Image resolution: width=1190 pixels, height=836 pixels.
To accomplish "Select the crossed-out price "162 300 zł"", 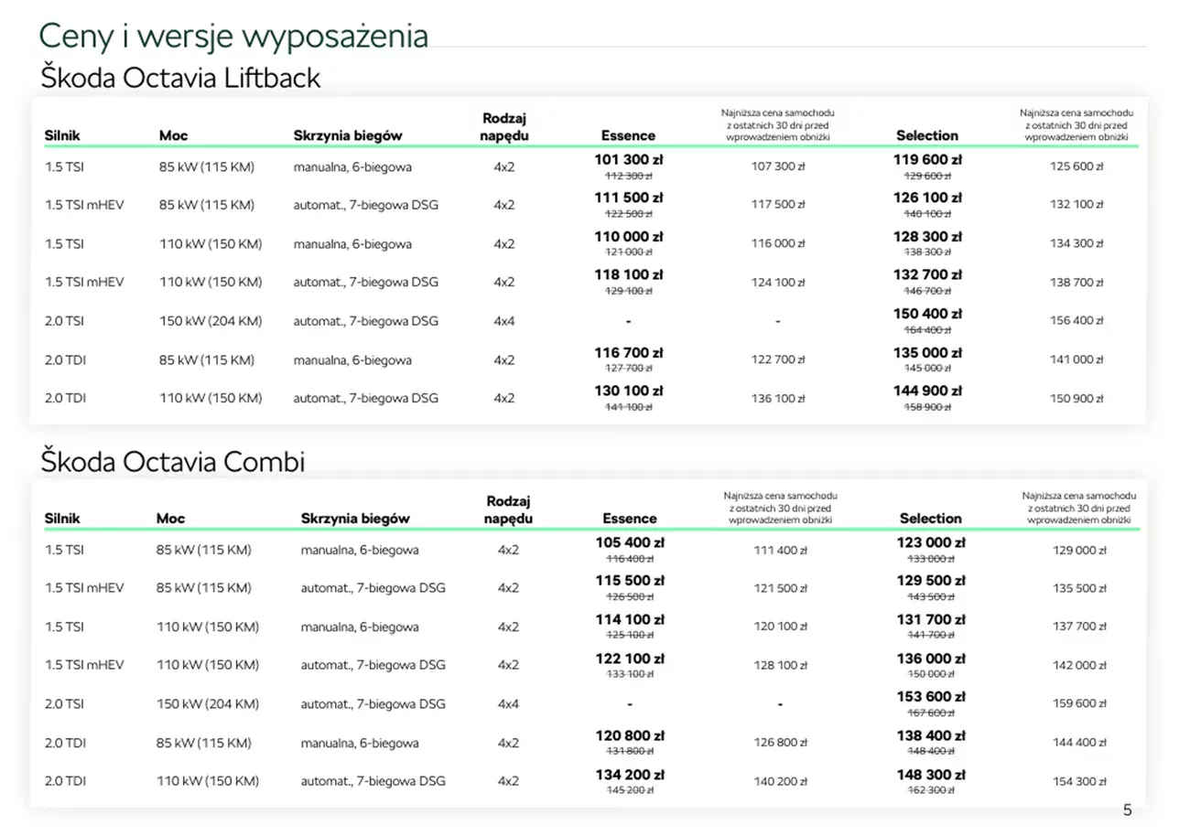I will [x=931, y=790].
